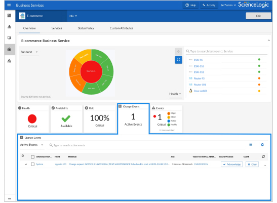
Task: Switch to the Status Policy tab
Action: 86,28
